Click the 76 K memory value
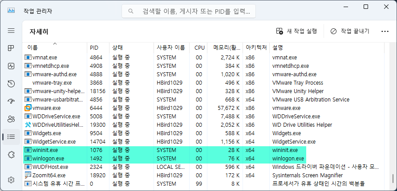397x191 pixels. [233, 159]
